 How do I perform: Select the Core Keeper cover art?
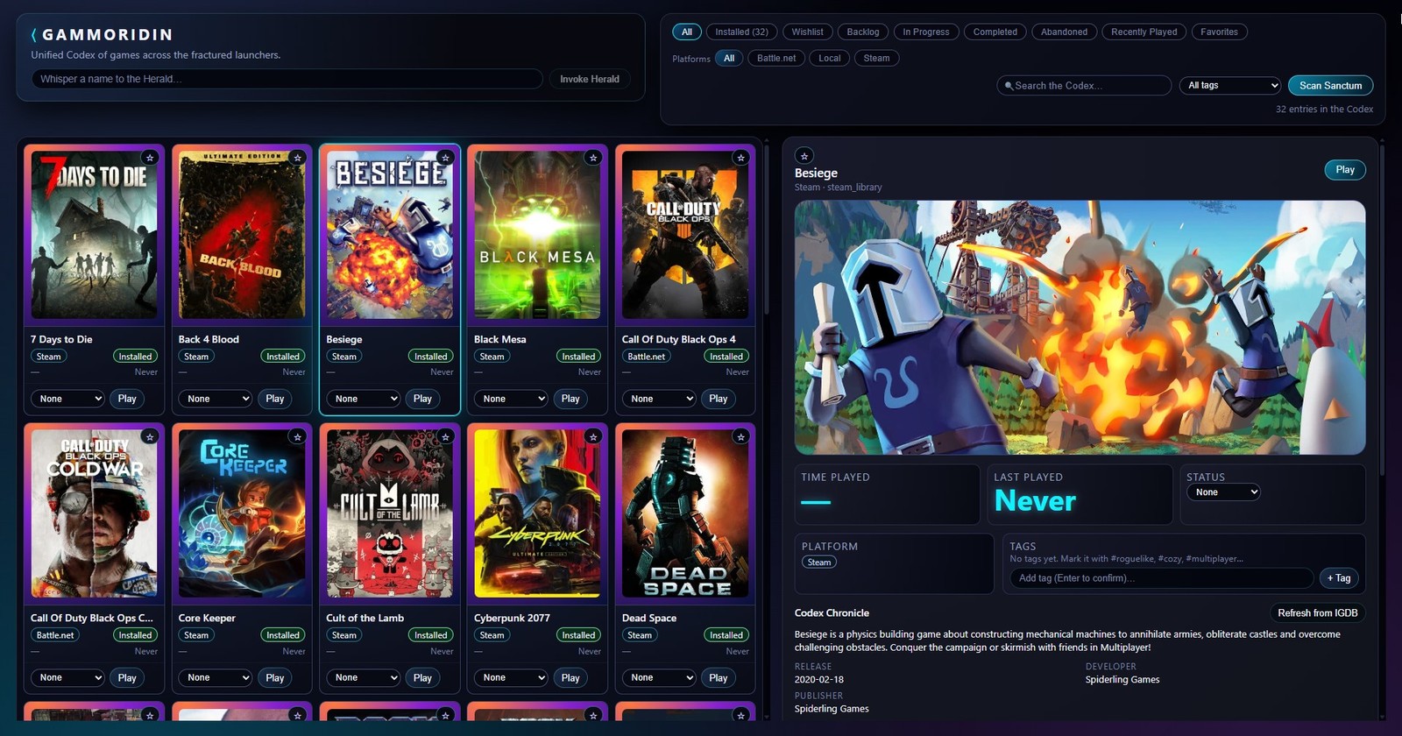242,513
